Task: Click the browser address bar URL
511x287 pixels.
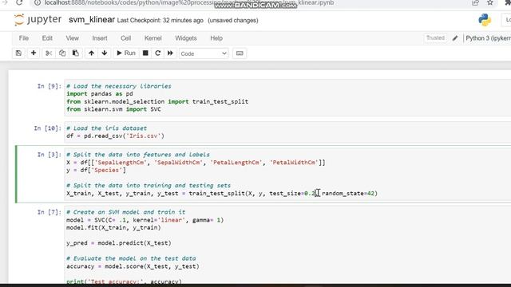Action: [x=189, y=3]
